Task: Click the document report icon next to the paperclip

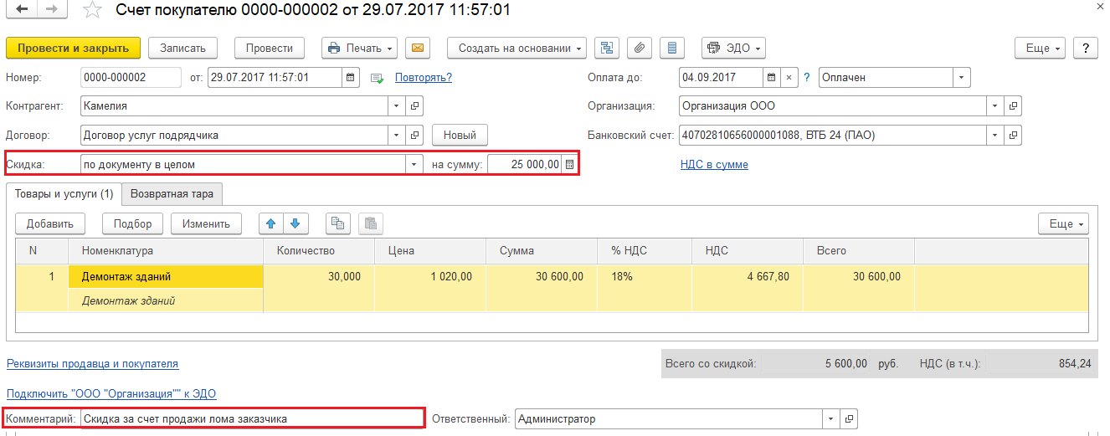Action: pos(671,48)
